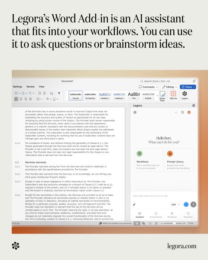Click the sort icon in the ribbon

coord(52,93)
